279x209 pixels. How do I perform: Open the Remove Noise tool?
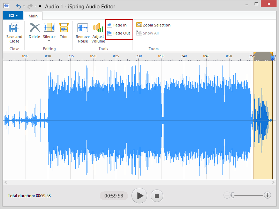pos(83,33)
